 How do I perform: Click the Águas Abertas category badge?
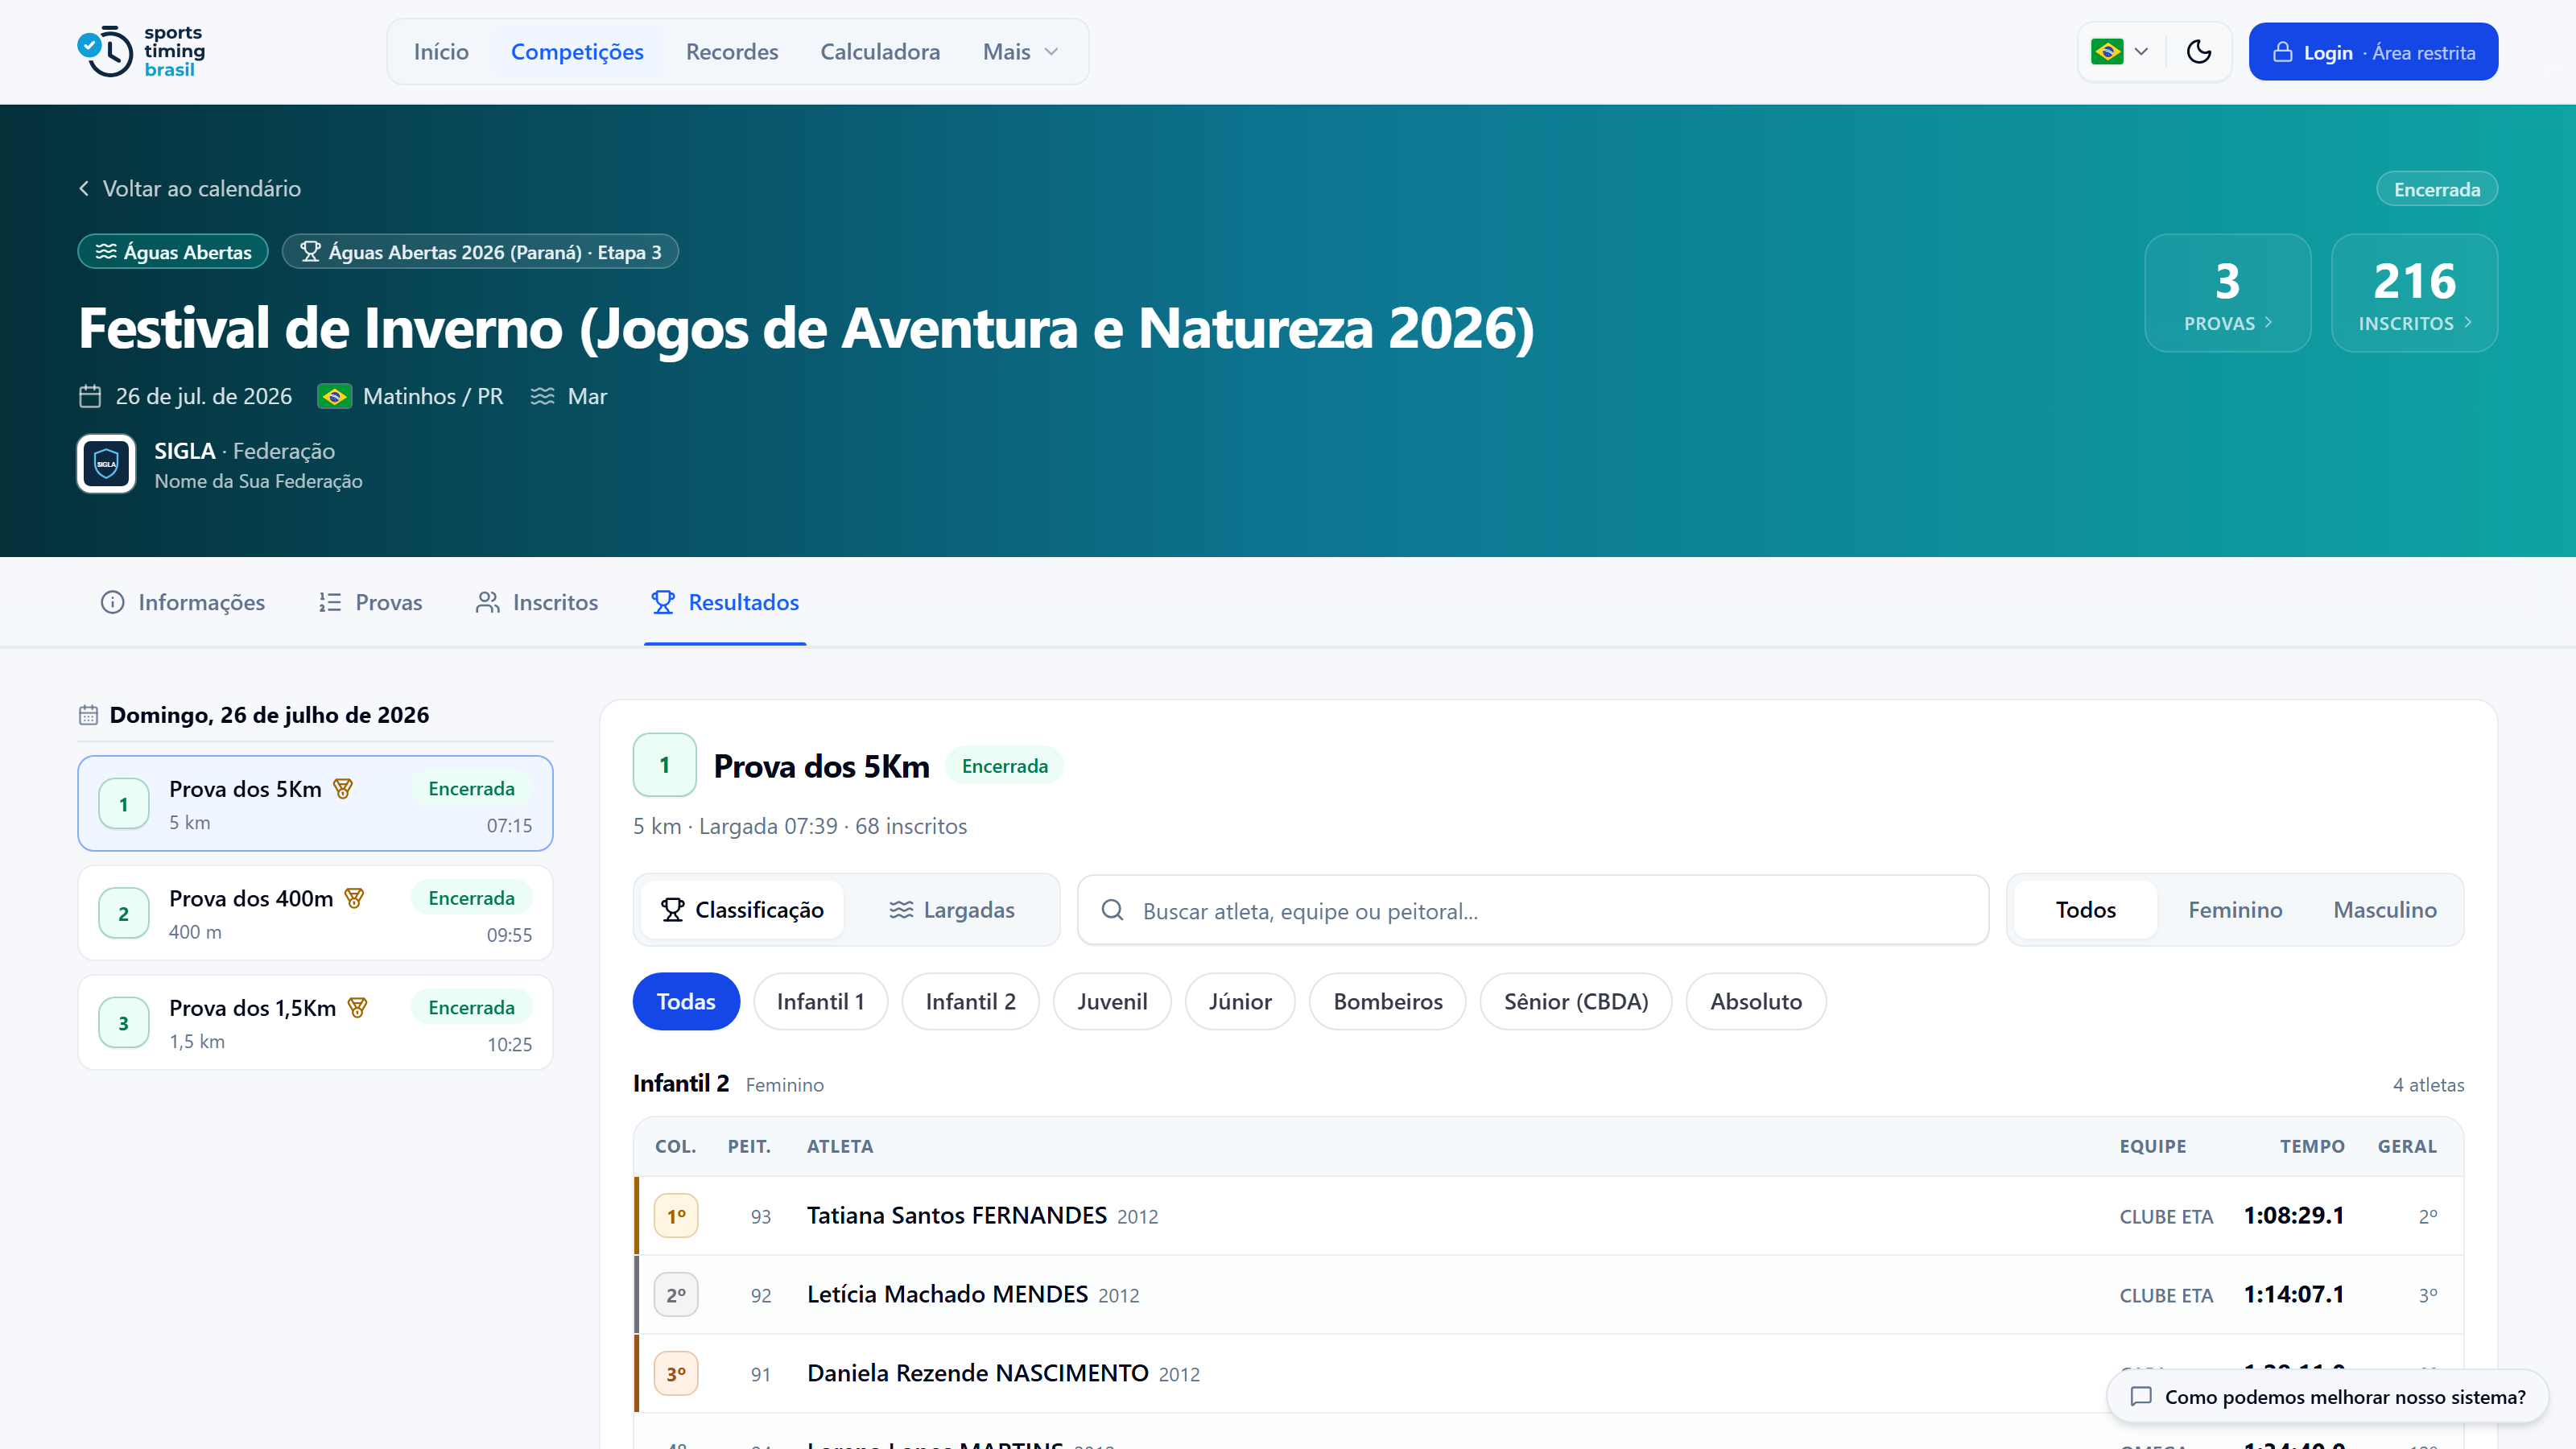(173, 252)
